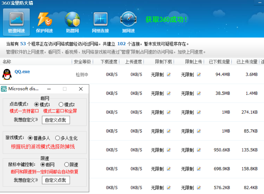Click 自定义点我 button in 断网 section
The width and height of the screenshot is (264, 194).
[56, 120]
